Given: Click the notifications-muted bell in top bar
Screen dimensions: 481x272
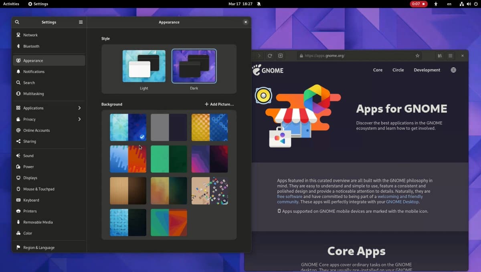Looking at the screenshot, I should pos(259,4).
